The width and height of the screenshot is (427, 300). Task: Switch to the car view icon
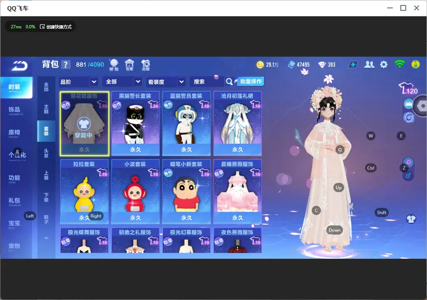click(408, 104)
